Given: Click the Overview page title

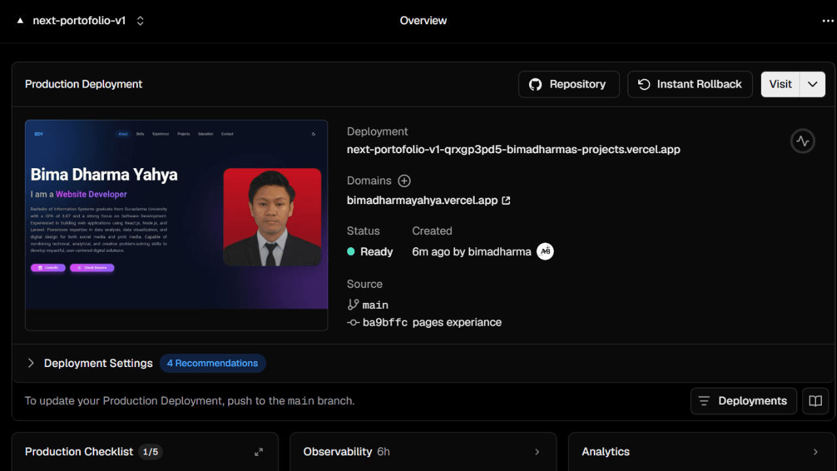Looking at the screenshot, I should click(x=423, y=21).
